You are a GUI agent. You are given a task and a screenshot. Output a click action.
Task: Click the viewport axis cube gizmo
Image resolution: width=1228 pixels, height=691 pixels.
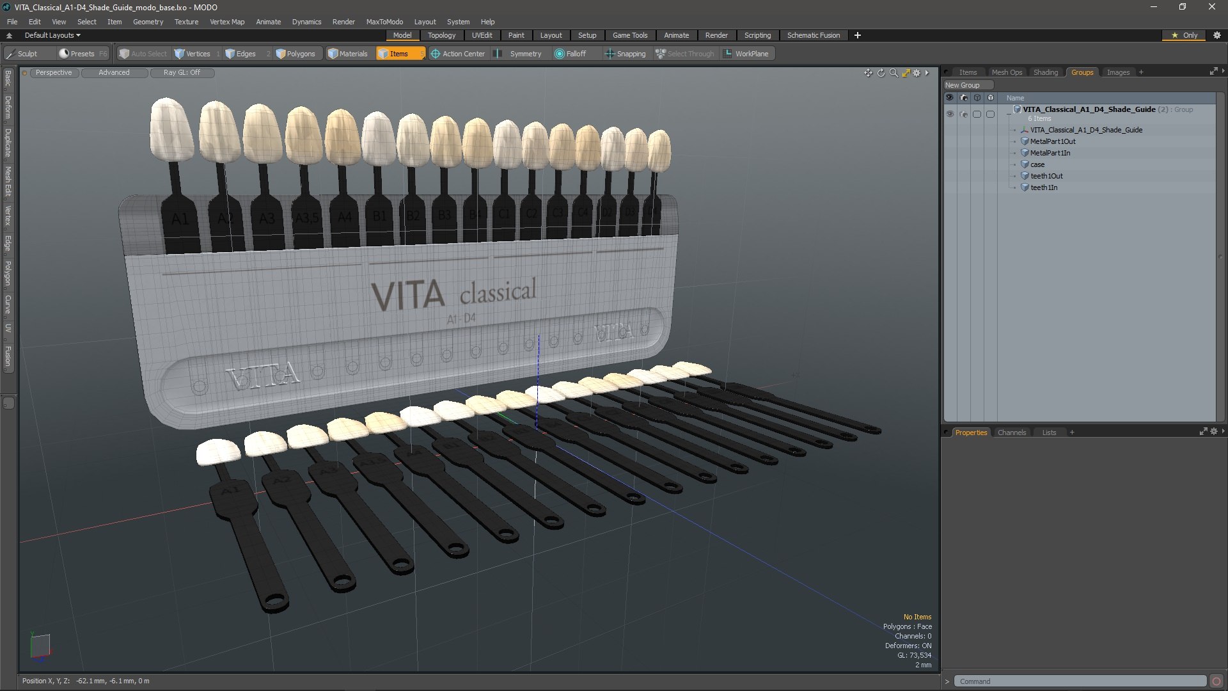pyautogui.click(x=40, y=646)
